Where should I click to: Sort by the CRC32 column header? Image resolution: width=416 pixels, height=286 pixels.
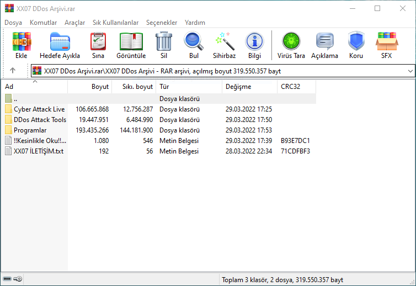[297, 87]
